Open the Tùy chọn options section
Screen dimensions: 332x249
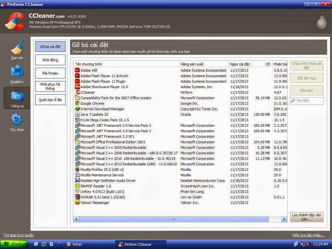[x=17, y=122]
